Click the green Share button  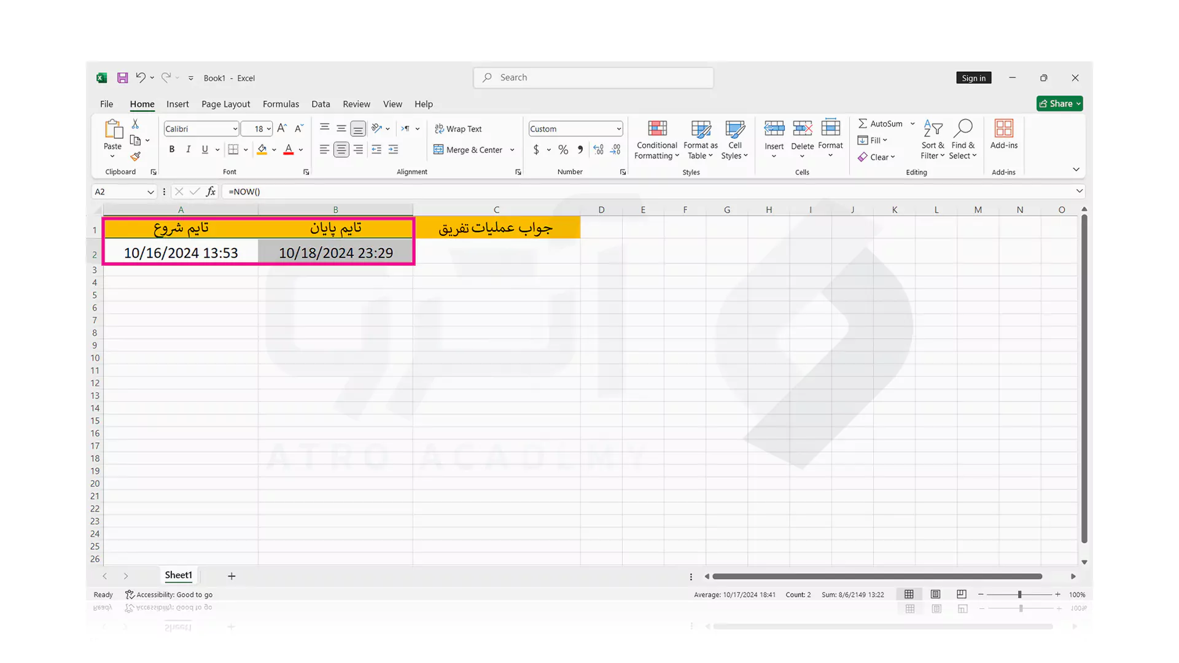tap(1059, 104)
